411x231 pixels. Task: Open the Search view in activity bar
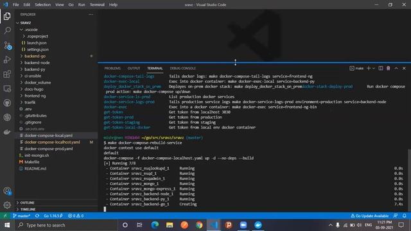tap(7, 30)
